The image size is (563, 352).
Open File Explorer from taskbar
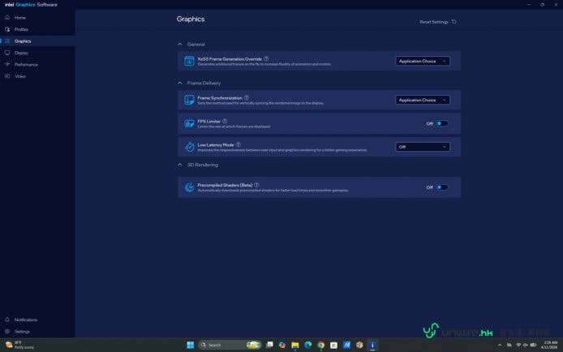[295, 345]
